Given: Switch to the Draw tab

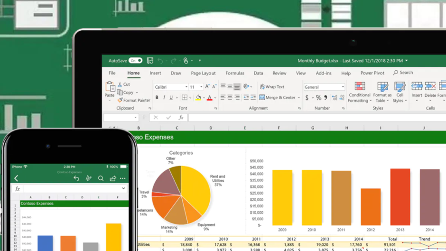Looking at the screenshot, I should (x=176, y=73).
